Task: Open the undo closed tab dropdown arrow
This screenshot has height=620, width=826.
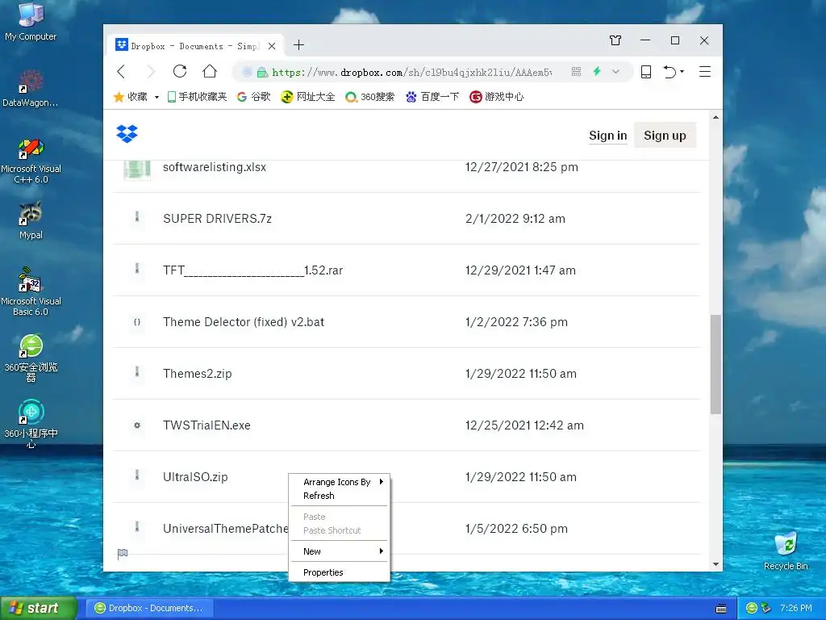Action: (682, 72)
